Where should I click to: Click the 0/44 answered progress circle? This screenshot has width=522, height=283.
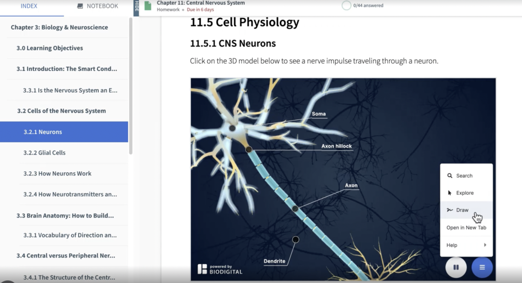[x=346, y=5]
